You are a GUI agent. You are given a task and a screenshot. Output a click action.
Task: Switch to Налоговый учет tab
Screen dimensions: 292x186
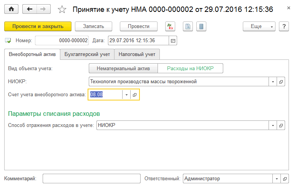137,54
